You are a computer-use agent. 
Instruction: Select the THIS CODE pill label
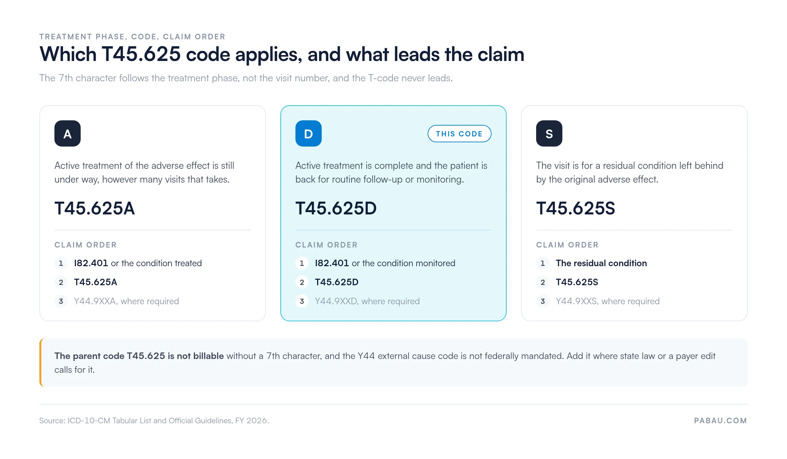pyautogui.click(x=459, y=133)
